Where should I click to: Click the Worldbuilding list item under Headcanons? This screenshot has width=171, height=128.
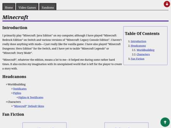(16, 84)
